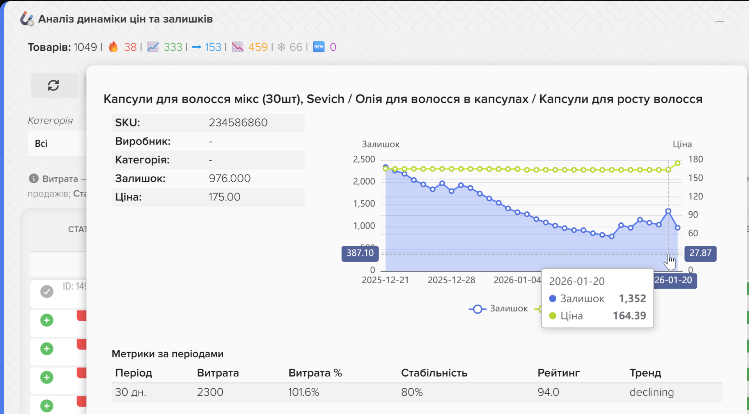
Task: Click the refresh arrows button
Action: [54, 85]
